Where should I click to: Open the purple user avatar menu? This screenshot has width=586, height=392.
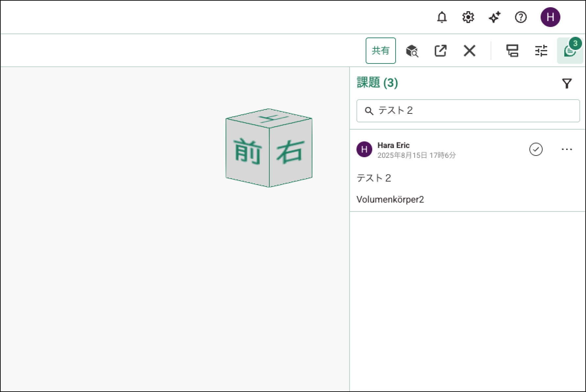coord(550,17)
